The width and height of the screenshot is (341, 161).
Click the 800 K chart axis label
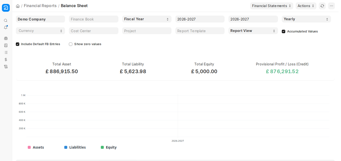22,104
